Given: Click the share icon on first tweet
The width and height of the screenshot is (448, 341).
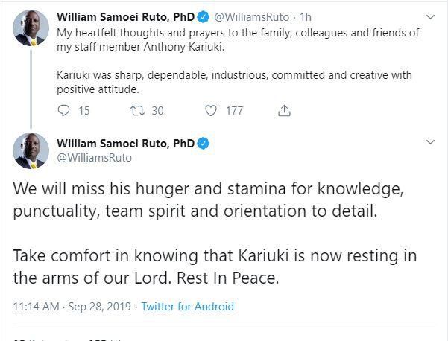Looking at the screenshot, I should [x=284, y=110].
